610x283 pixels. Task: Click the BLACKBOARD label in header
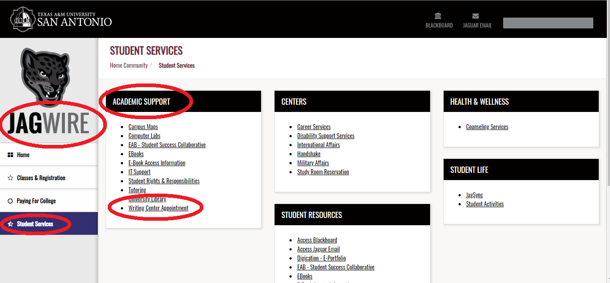(x=439, y=26)
